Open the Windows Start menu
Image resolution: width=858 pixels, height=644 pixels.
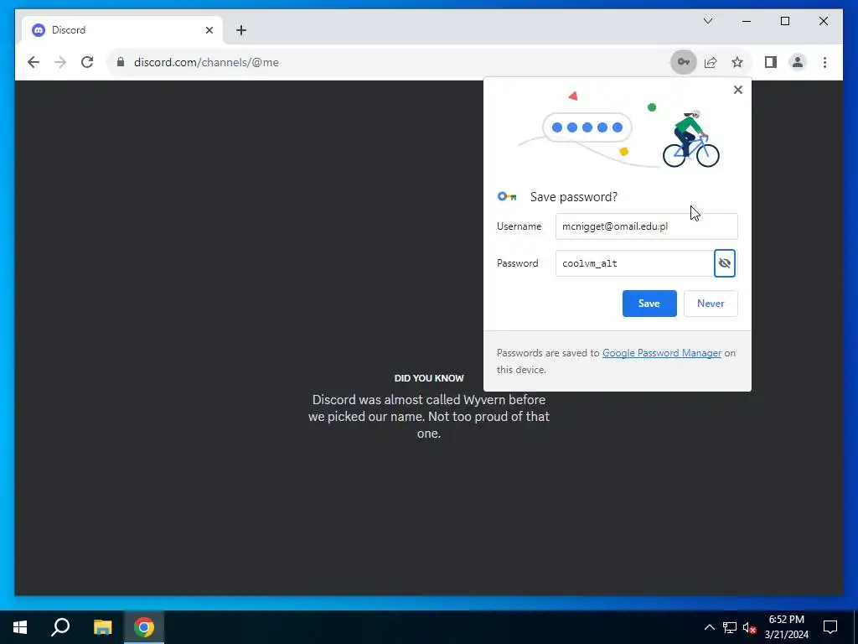[20, 627]
